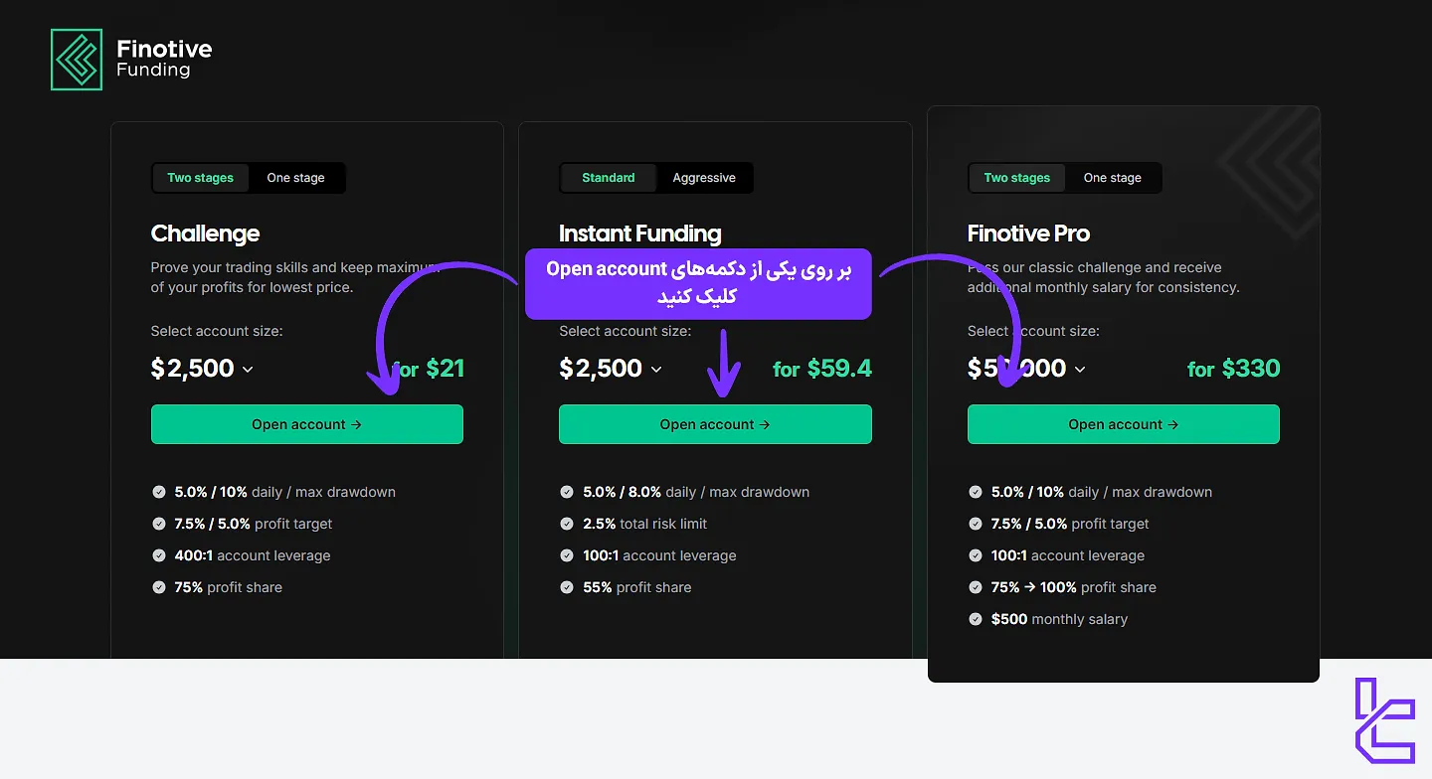The height and width of the screenshot is (779, 1432).
Task: Switch Finotive Pro to One stage mode
Action: 1112,178
